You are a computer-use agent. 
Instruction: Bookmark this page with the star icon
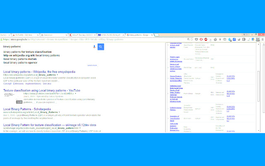(192, 39)
